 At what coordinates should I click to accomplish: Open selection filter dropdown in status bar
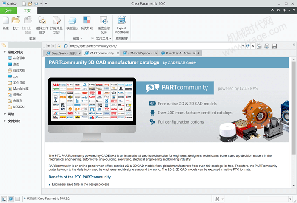290,199
